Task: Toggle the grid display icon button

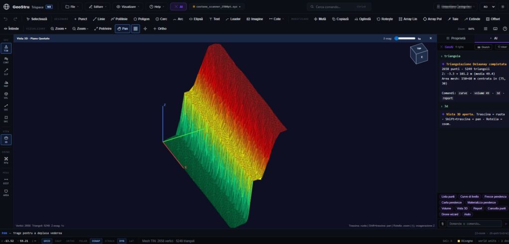Action: pos(135,28)
